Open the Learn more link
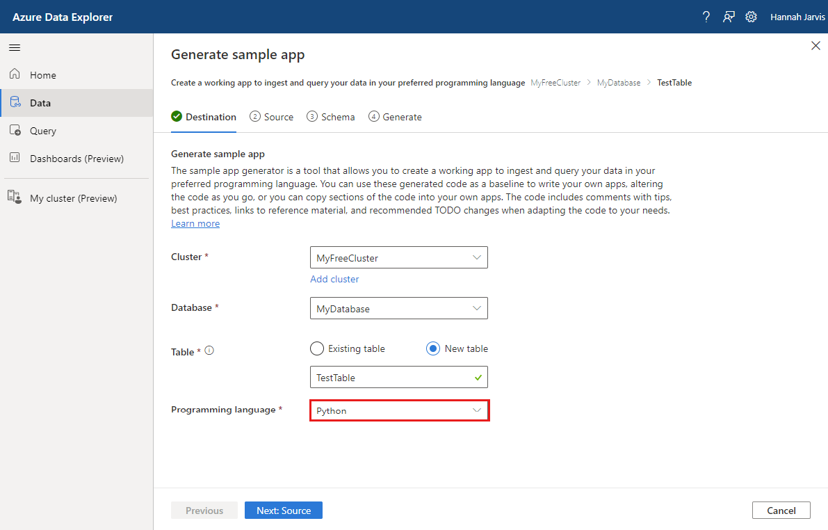 (x=195, y=223)
